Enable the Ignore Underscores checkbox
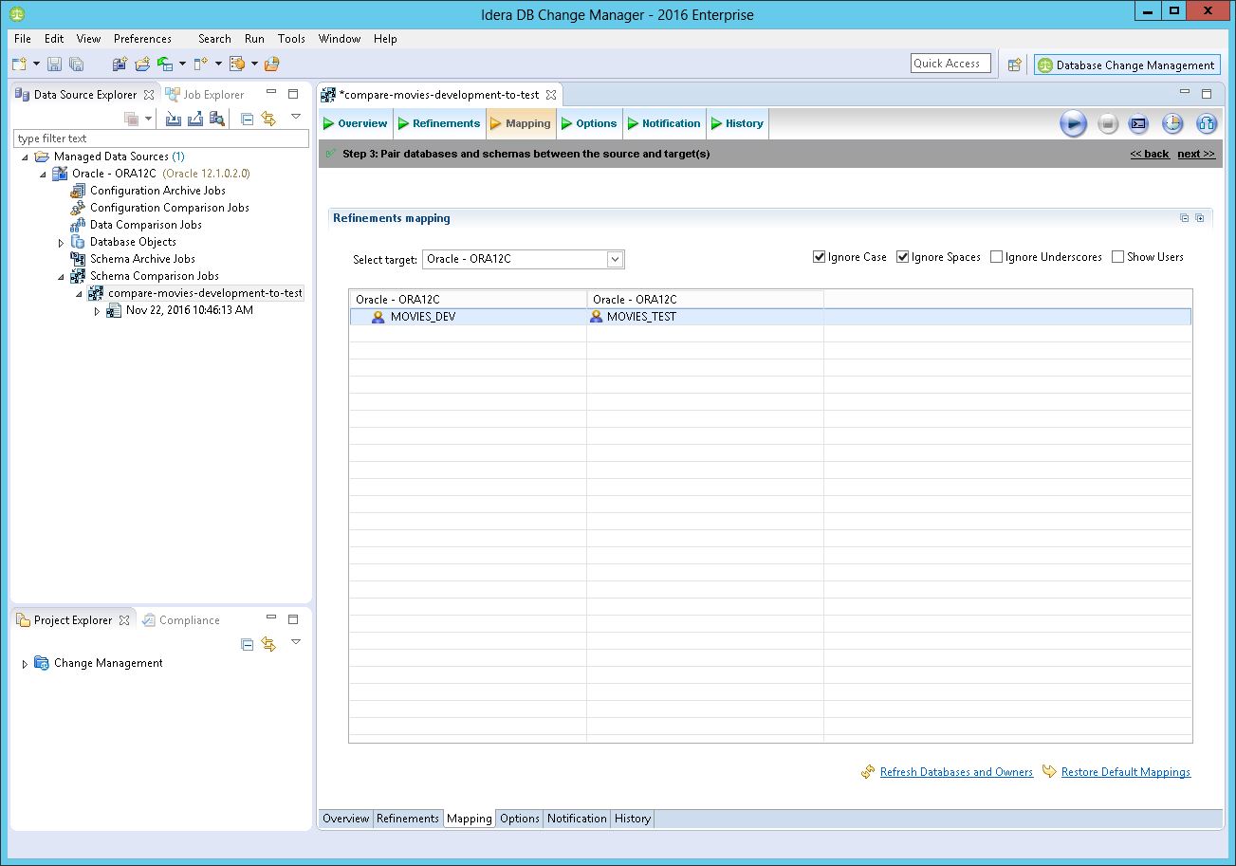 tap(996, 257)
